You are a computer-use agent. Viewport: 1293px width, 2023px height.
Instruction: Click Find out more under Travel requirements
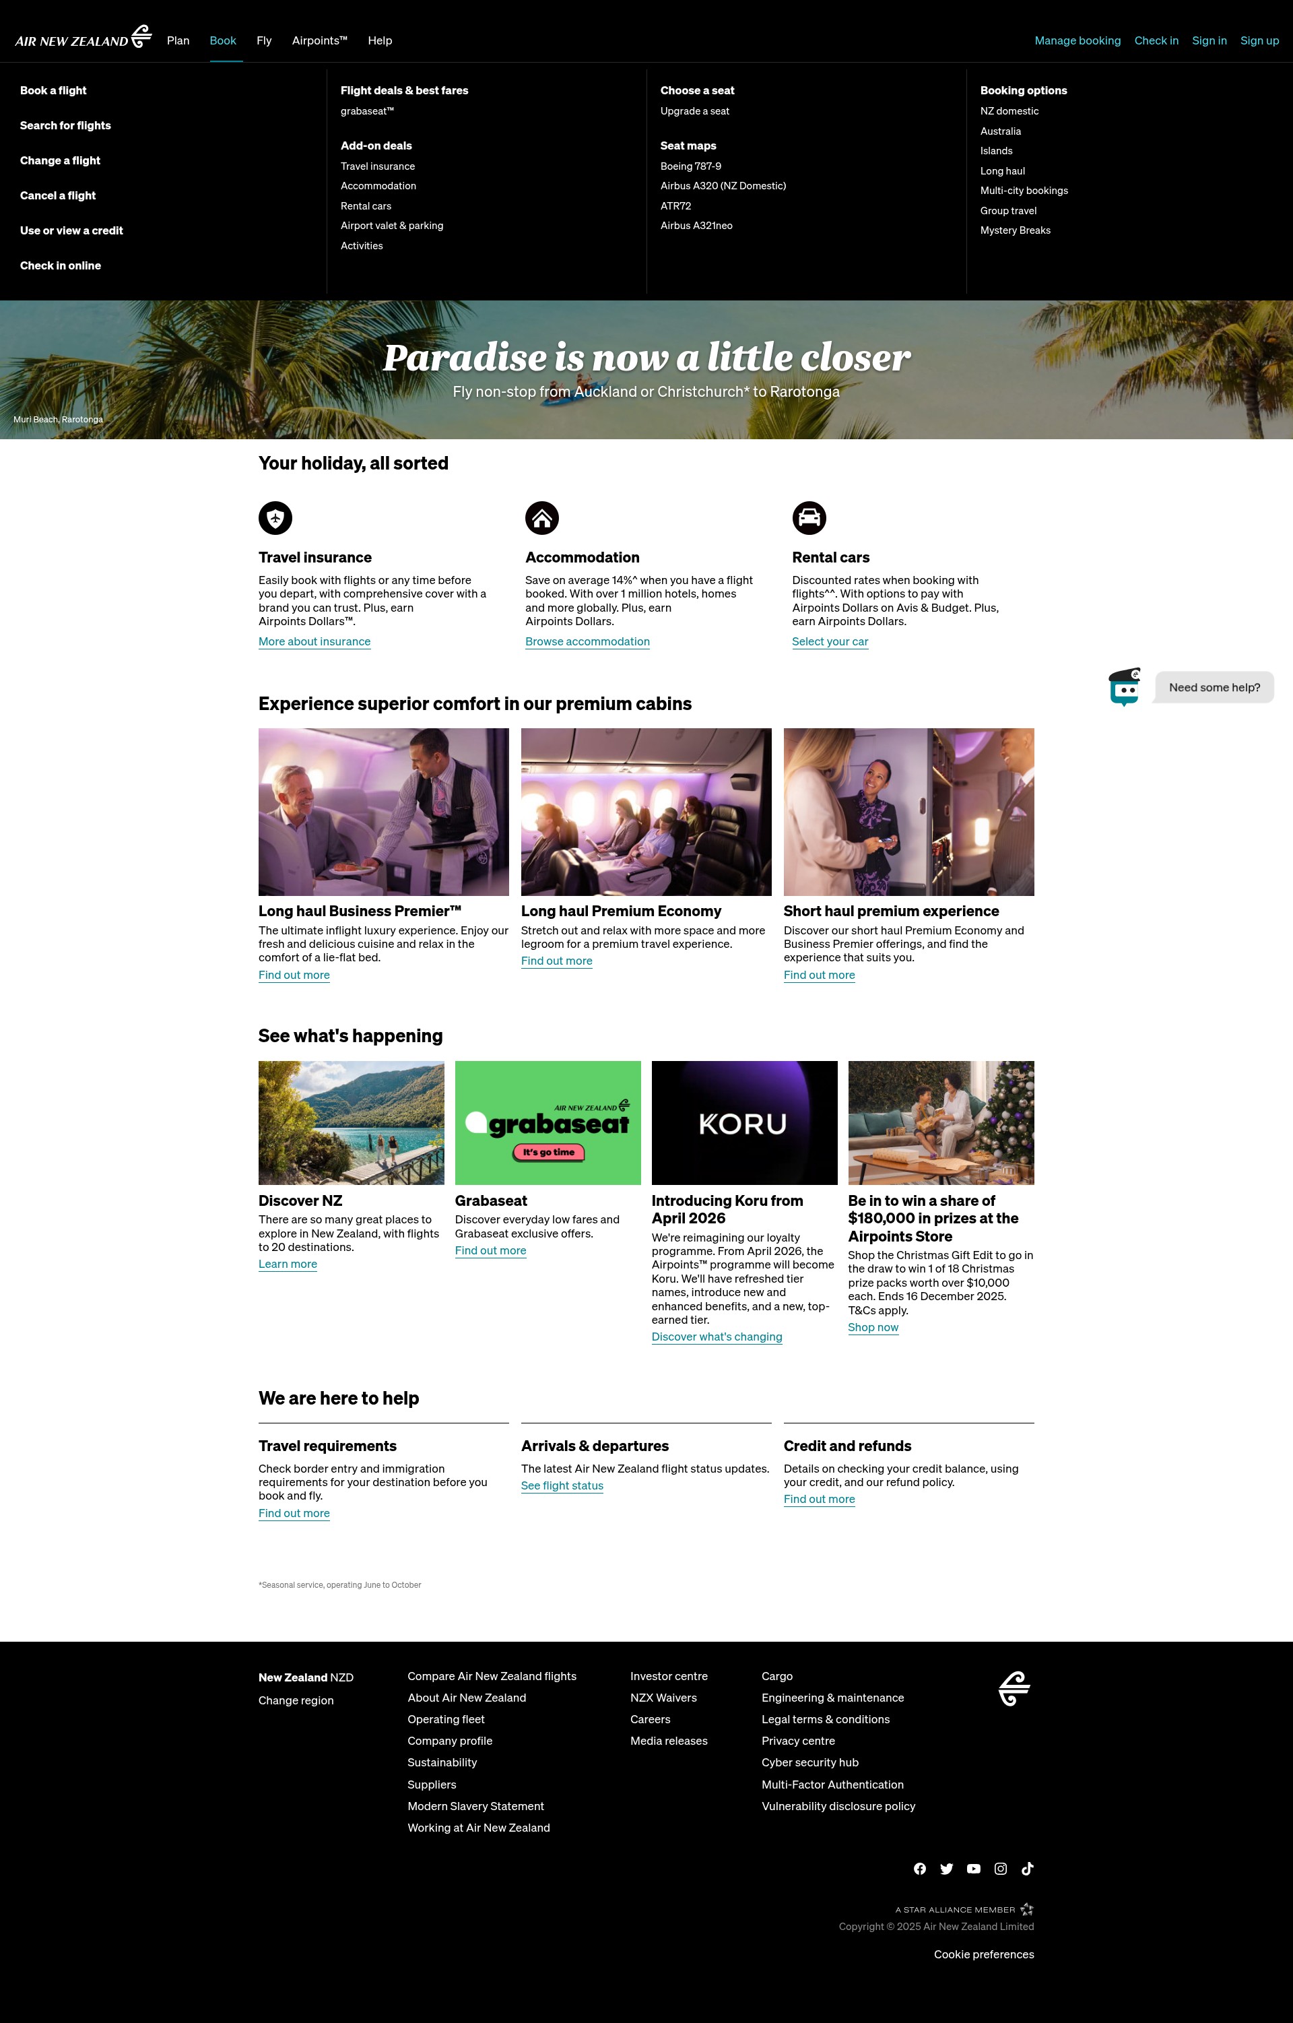pyautogui.click(x=294, y=1513)
